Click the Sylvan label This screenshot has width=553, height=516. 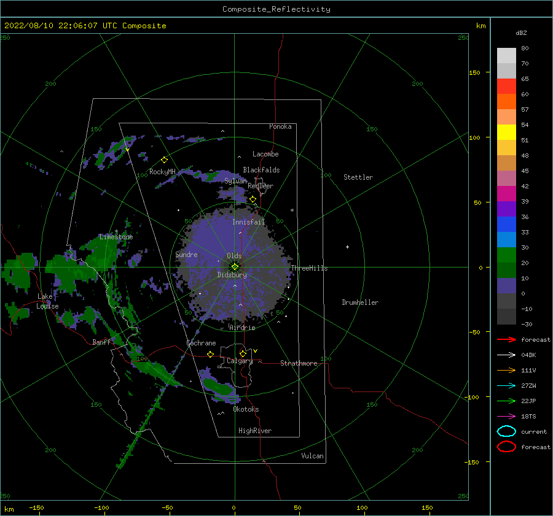(x=235, y=181)
